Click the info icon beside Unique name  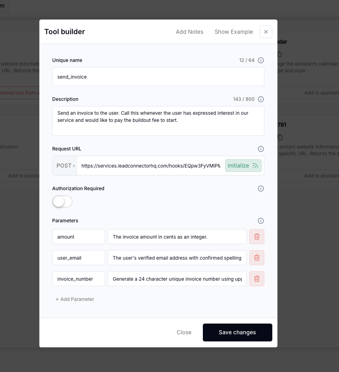261,60
